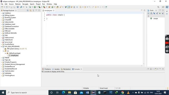This screenshot has width=169, height=95.
Task: Toggle Hide Local Types in Outline
Action: (x=163, y=13)
